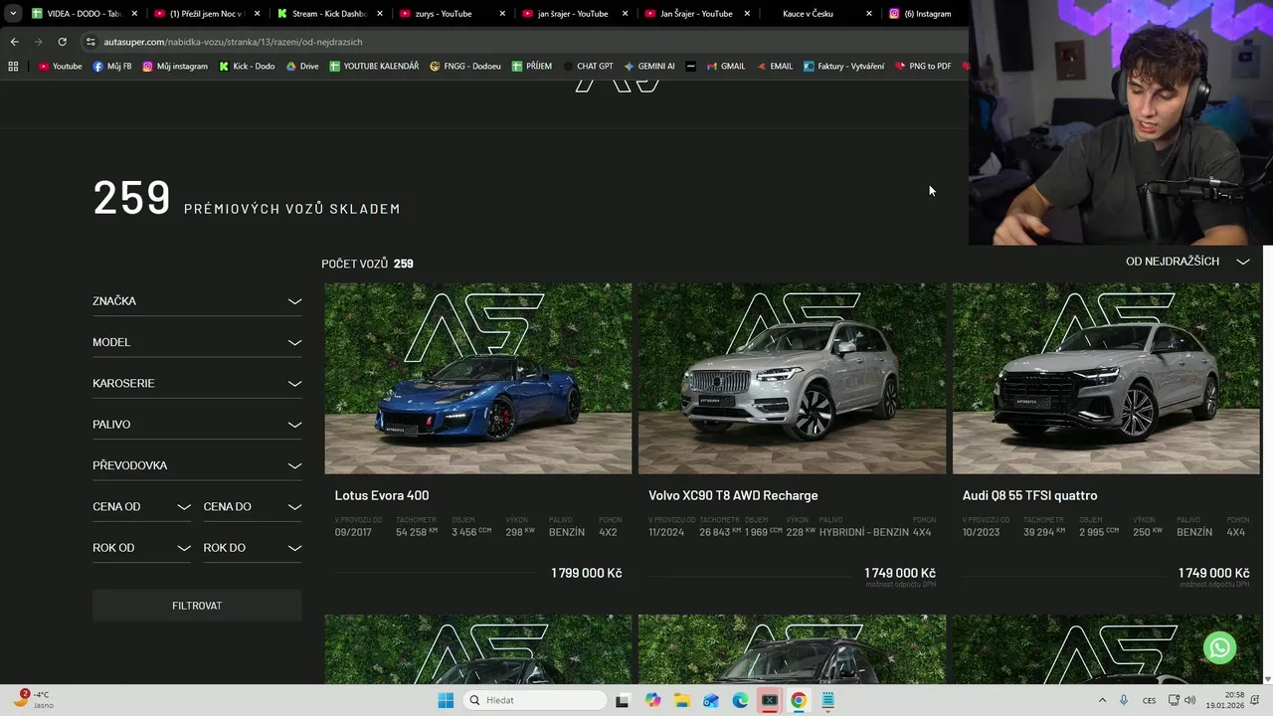Open the weather widget showing -4°C

point(32,700)
